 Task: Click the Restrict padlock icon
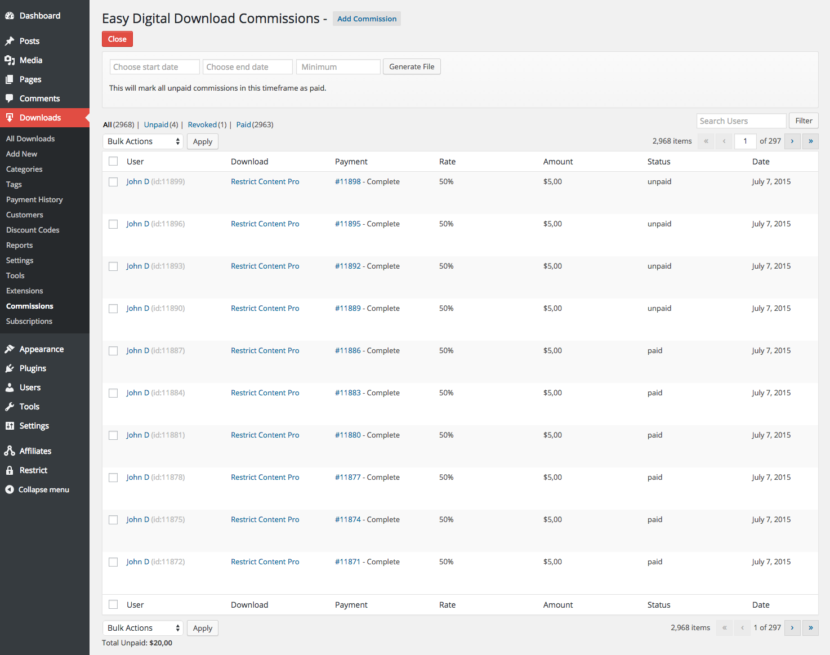pyautogui.click(x=10, y=470)
